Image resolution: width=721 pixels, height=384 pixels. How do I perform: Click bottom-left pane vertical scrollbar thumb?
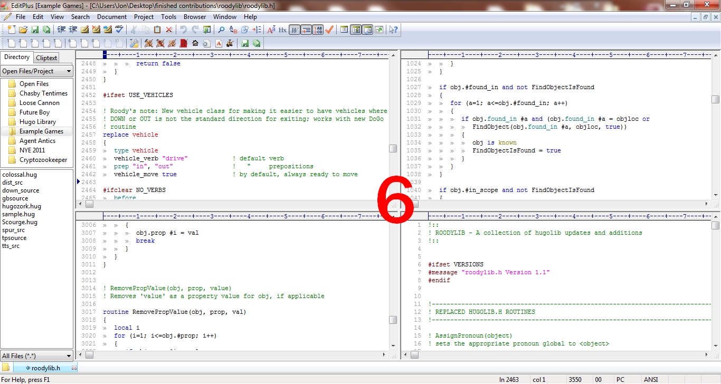393,320
